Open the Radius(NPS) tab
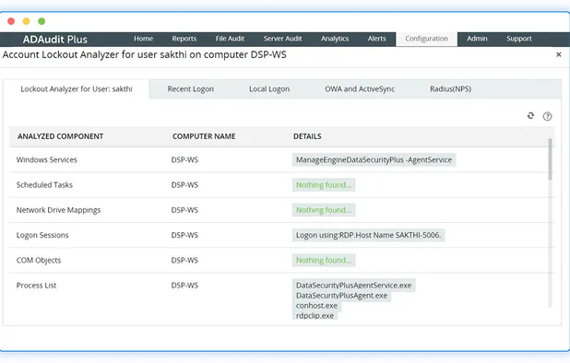 (450, 89)
